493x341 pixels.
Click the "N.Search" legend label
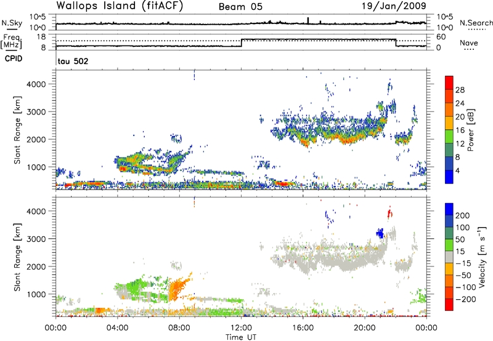[476, 23]
